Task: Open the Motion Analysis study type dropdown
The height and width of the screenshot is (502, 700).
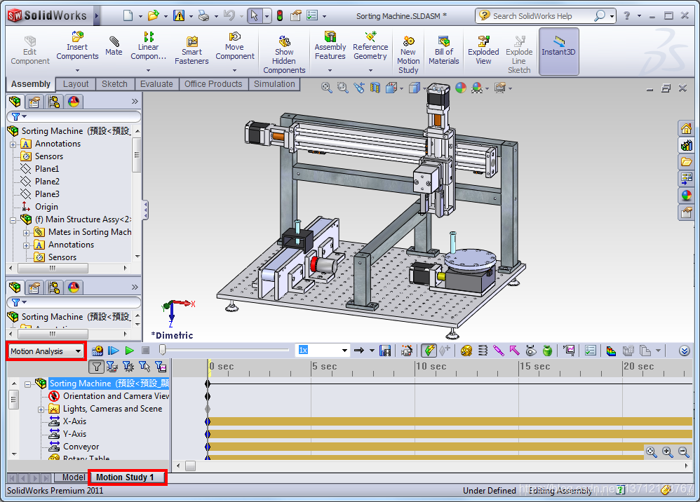Action: click(46, 352)
